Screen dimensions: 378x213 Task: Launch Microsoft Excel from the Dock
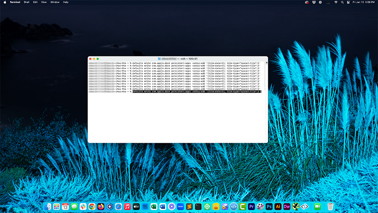click(154, 206)
